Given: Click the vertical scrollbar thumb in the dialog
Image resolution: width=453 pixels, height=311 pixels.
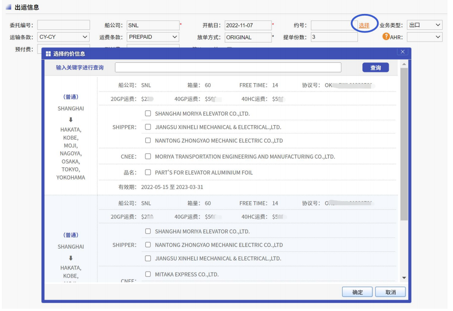Looking at the screenshot, I should pos(404,144).
